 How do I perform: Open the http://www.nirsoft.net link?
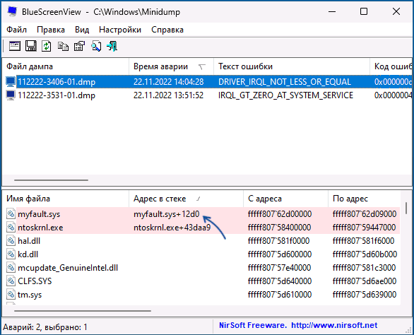(334, 325)
